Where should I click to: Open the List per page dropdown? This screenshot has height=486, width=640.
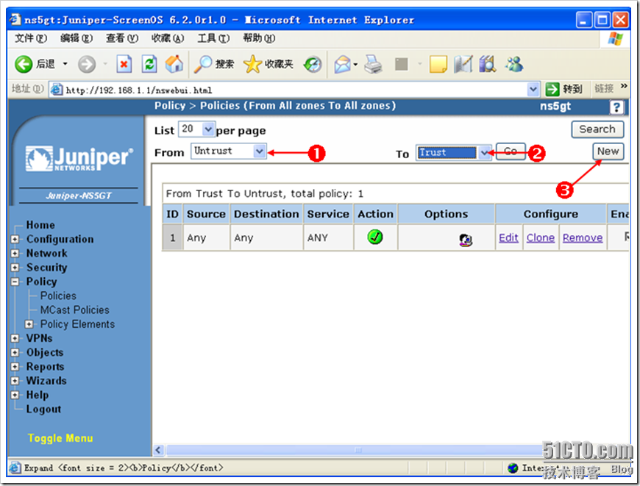196,129
